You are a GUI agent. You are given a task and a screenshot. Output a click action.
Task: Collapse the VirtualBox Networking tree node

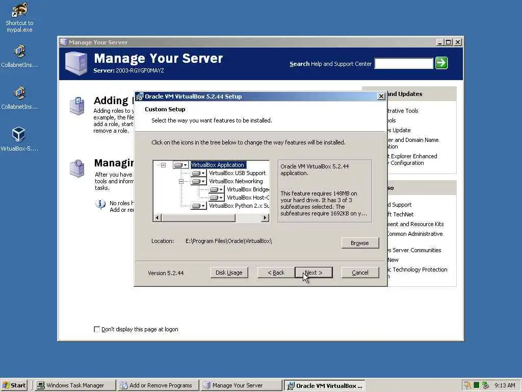coord(181,181)
